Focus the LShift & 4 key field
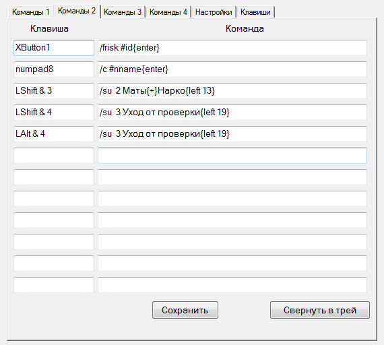This screenshot has width=384, height=345. pos(54,113)
